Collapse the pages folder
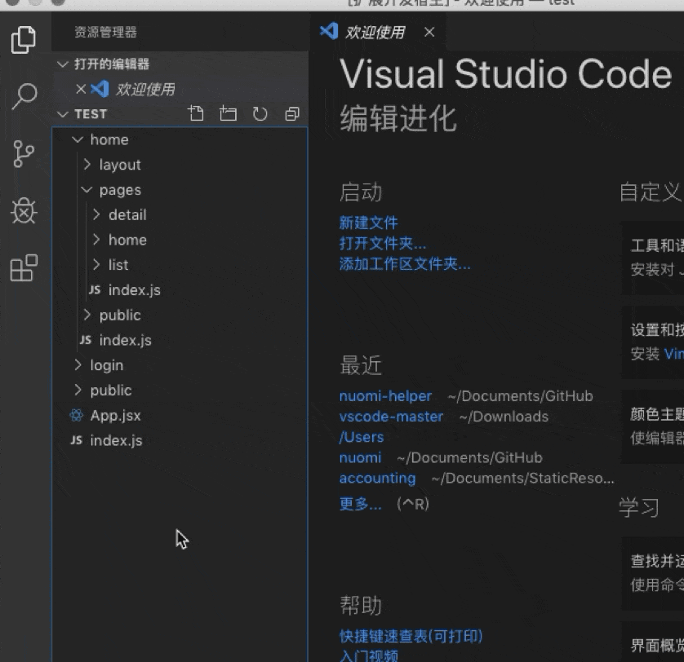Image resolution: width=684 pixels, height=662 pixels. pos(87,190)
